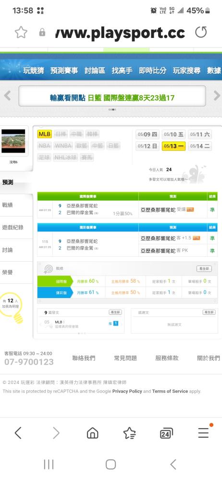Open the 聯絡我們 footer link
This screenshot has height=480, width=222.
pyautogui.click(x=84, y=358)
